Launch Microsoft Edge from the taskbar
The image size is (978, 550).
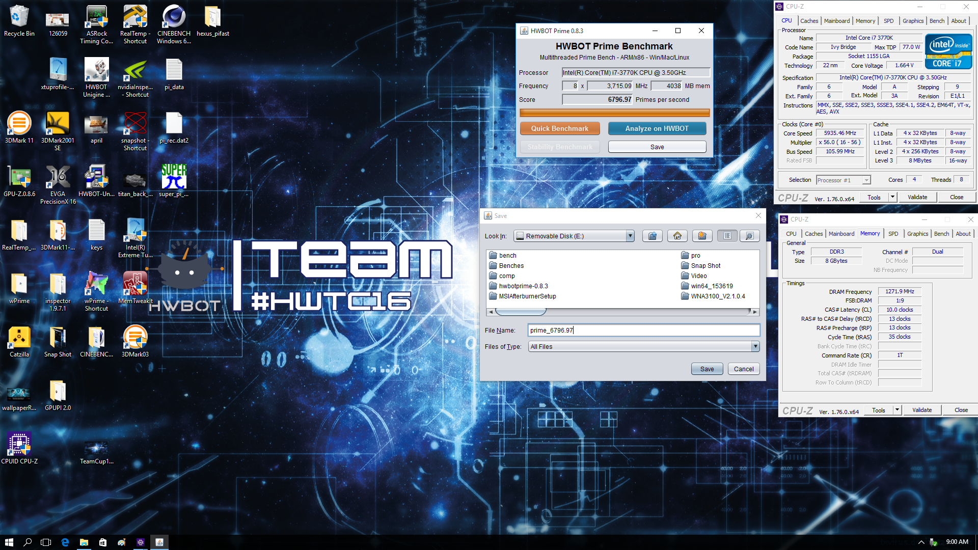click(65, 542)
